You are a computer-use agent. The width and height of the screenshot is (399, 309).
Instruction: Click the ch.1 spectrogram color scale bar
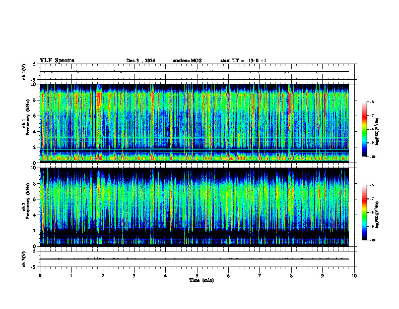(365, 129)
